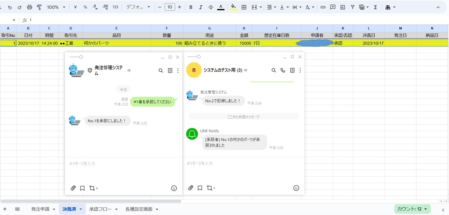Add a new sheet with the plus button
Screen dimensions: 449x215
click(x=5, y=209)
